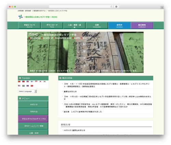The height and width of the screenshot is (145, 171).
Task: Open the Select Language dropdown
Action: click(x=27, y=91)
